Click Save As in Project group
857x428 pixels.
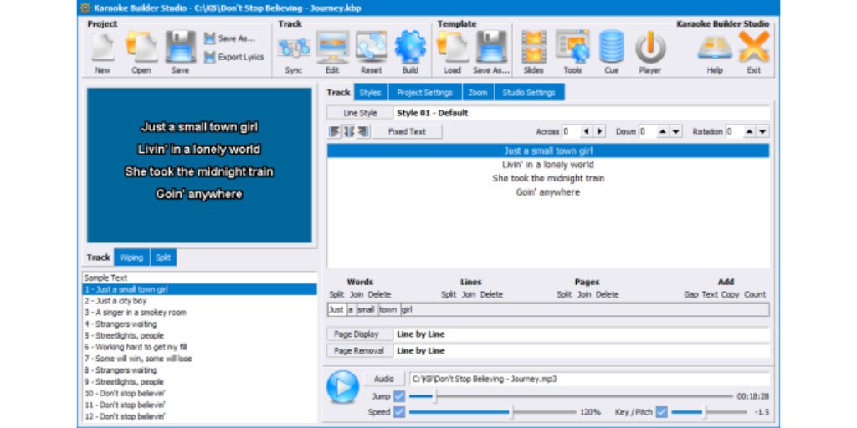(x=230, y=38)
